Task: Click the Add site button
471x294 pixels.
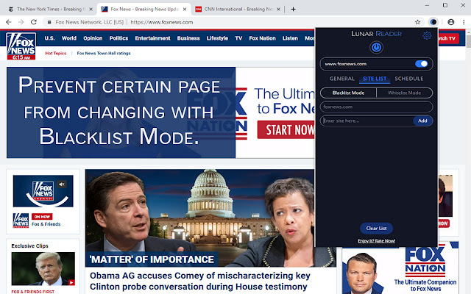Action: (422, 121)
